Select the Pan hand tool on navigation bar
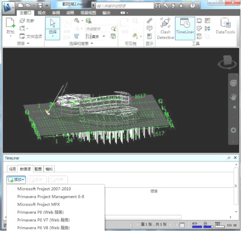 point(233,97)
